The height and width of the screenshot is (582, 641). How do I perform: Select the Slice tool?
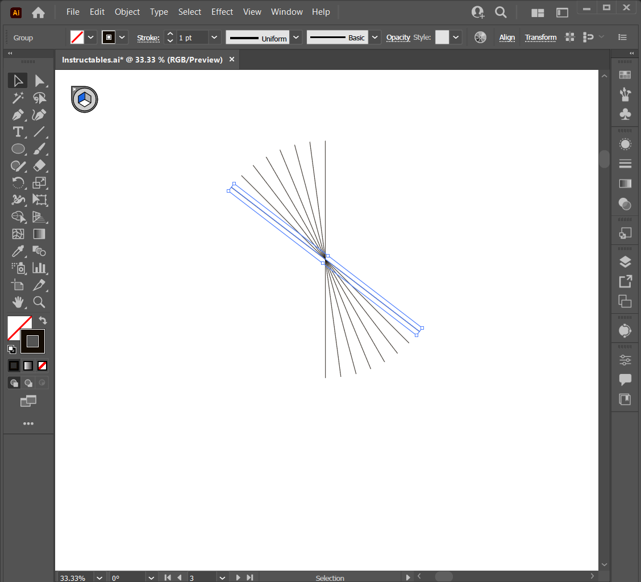tap(39, 285)
